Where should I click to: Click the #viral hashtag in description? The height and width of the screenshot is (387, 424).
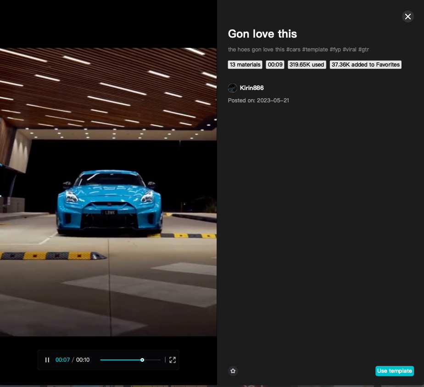point(350,50)
